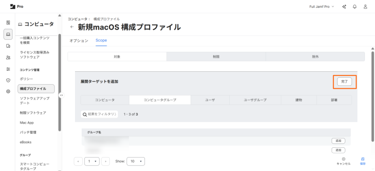This screenshot has width=375, height=171.
Task: Switch to the オプション tab
Action: click(79, 41)
